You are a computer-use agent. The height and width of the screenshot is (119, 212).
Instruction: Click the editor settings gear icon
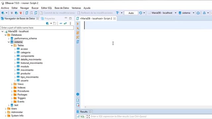click(x=78, y=94)
